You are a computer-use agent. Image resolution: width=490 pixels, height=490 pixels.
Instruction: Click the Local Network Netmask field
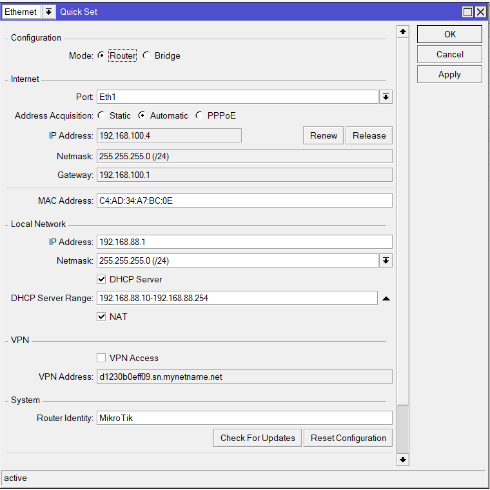tap(237, 260)
